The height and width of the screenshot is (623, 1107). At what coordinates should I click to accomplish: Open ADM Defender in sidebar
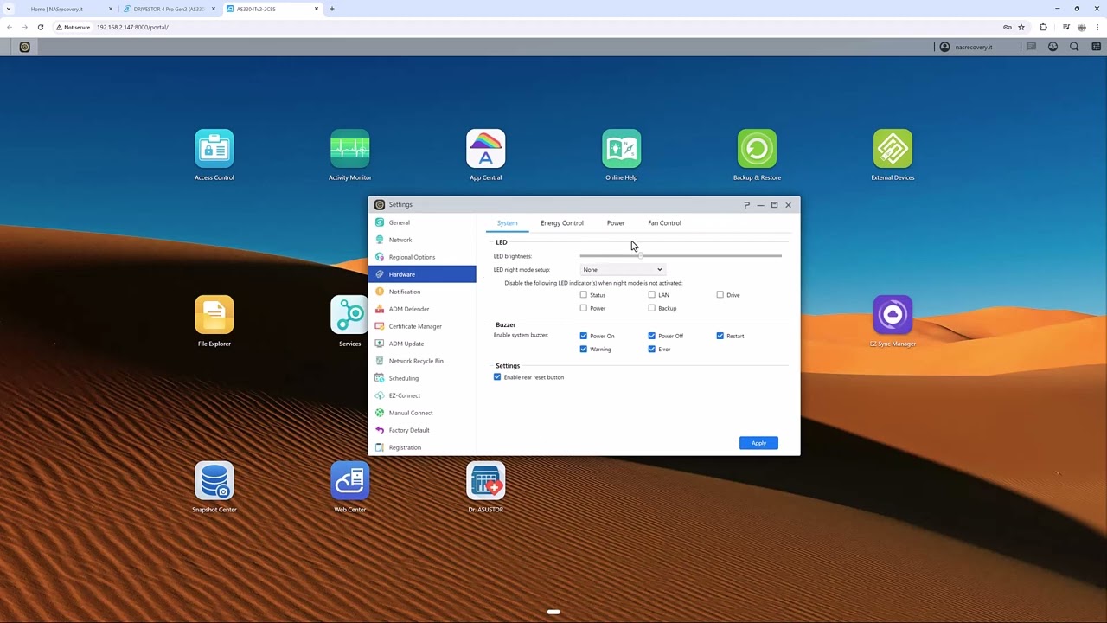[x=422, y=309]
